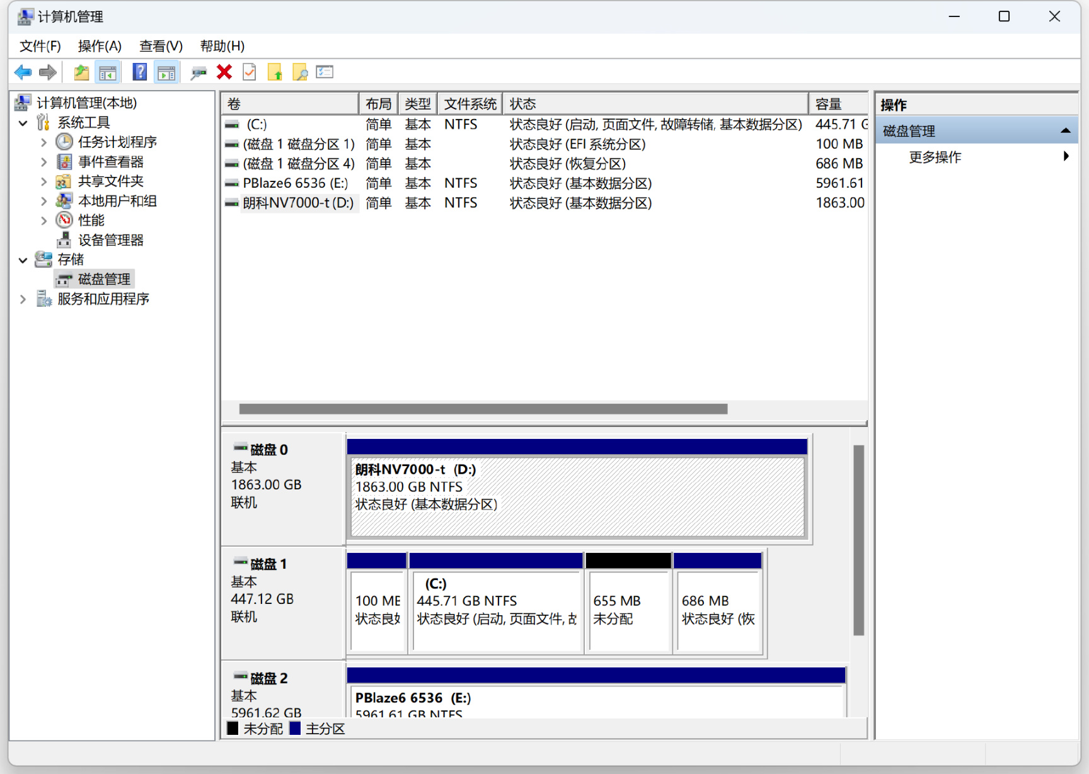Expand the 本地用户和组 node
This screenshot has width=1089, height=774.
[x=43, y=201]
